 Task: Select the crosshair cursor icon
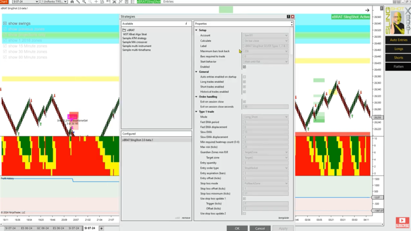[x=96, y=2]
